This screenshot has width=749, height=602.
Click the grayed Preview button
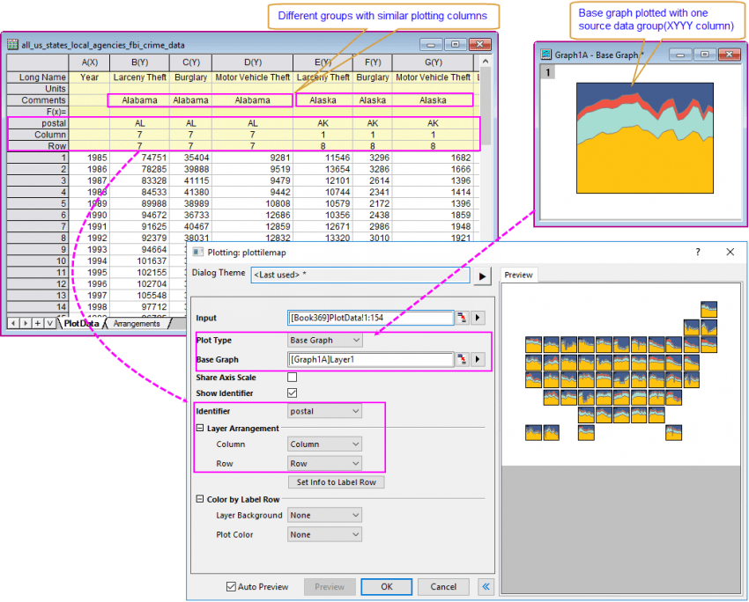pyautogui.click(x=330, y=587)
